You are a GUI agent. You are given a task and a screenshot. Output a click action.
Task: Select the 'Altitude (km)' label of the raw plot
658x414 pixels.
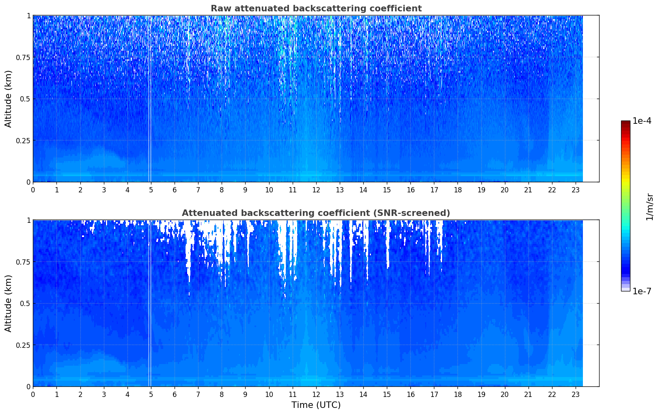click(9, 99)
